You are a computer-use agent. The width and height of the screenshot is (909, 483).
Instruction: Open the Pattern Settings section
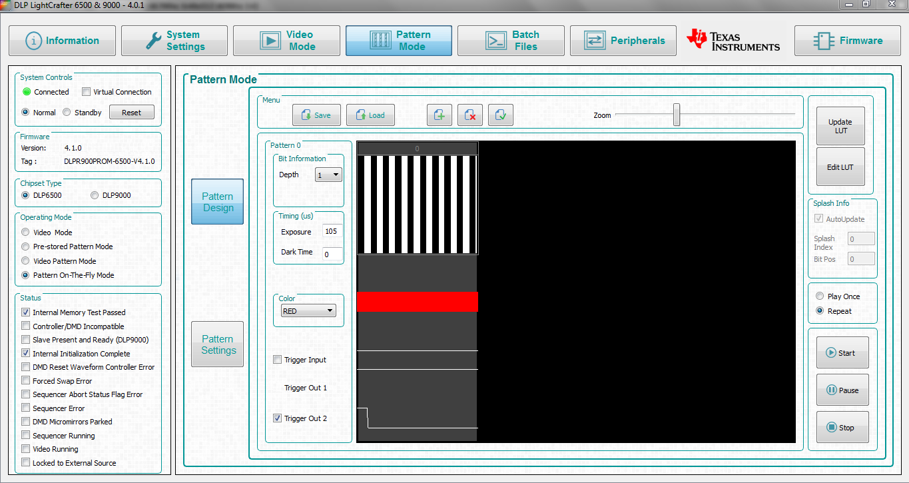click(x=218, y=344)
